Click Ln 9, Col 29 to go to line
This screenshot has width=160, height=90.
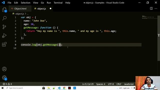point(88,84)
